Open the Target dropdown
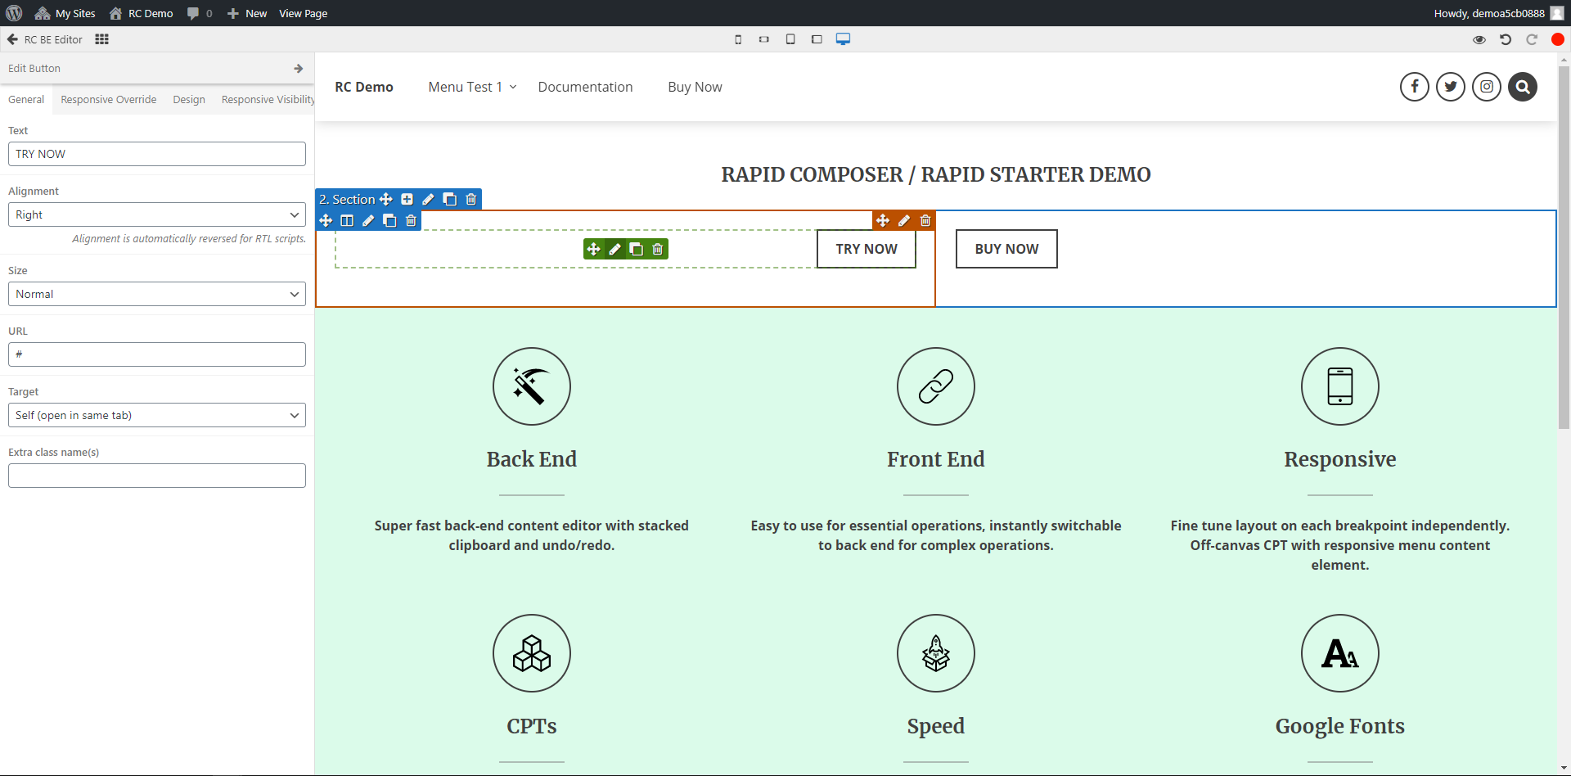 point(157,415)
